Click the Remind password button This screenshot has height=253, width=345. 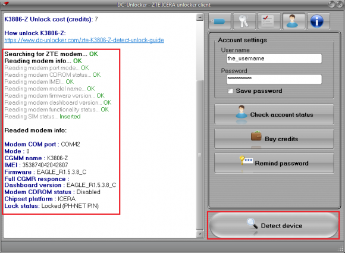[x=274, y=163]
